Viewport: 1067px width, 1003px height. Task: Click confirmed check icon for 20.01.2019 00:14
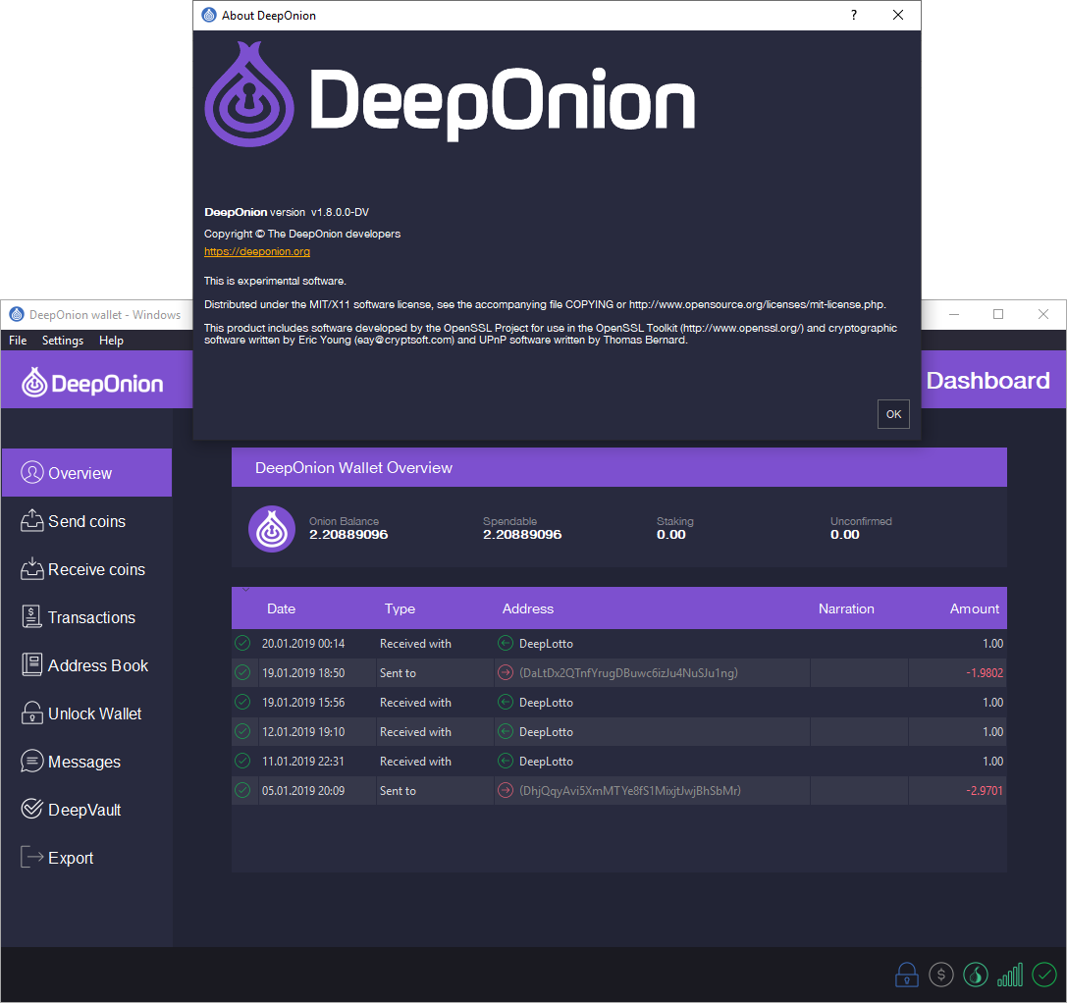242,643
